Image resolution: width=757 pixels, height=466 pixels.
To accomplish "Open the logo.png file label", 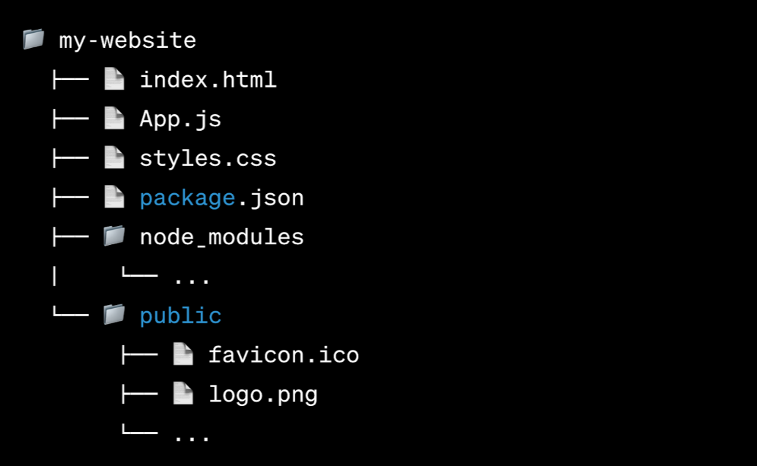I will point(263,395).
